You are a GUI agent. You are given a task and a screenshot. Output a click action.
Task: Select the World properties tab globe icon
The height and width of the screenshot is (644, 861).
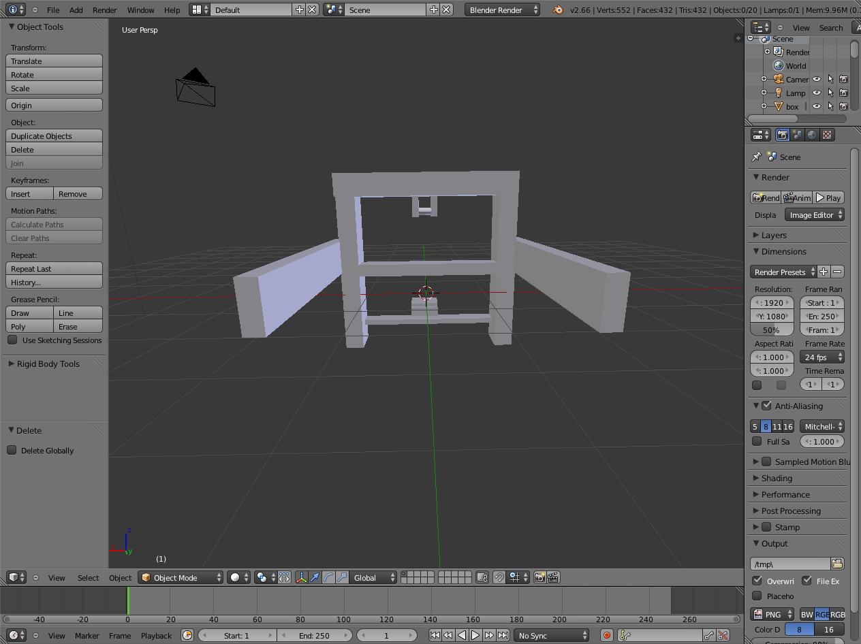[x=812, y=135]
